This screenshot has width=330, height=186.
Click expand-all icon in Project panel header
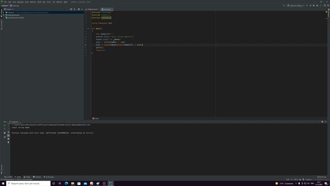click(74, 9)
